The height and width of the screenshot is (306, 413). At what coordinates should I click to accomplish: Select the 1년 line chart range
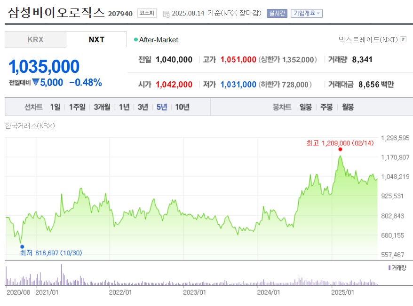(124, 107)
